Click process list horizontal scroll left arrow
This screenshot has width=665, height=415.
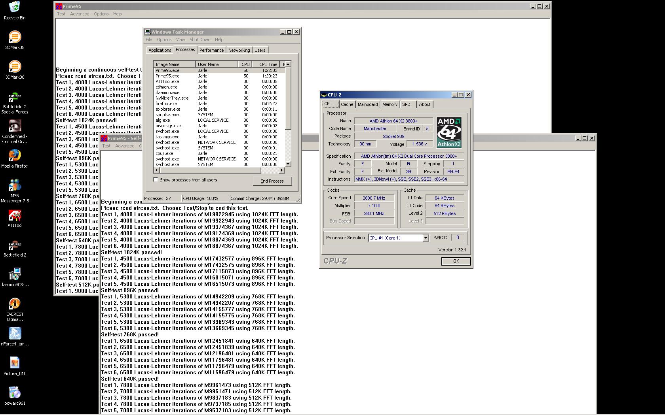click(157, 170)
